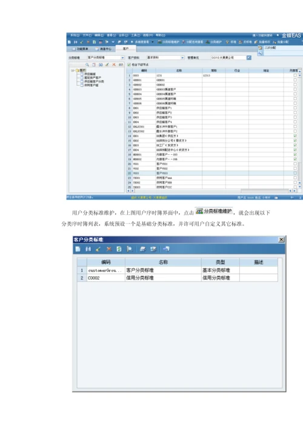The height and width of the screenshot is (429, 303).
Task: Click magnifier search icon above customer tree
Action: tap(87, 64)
